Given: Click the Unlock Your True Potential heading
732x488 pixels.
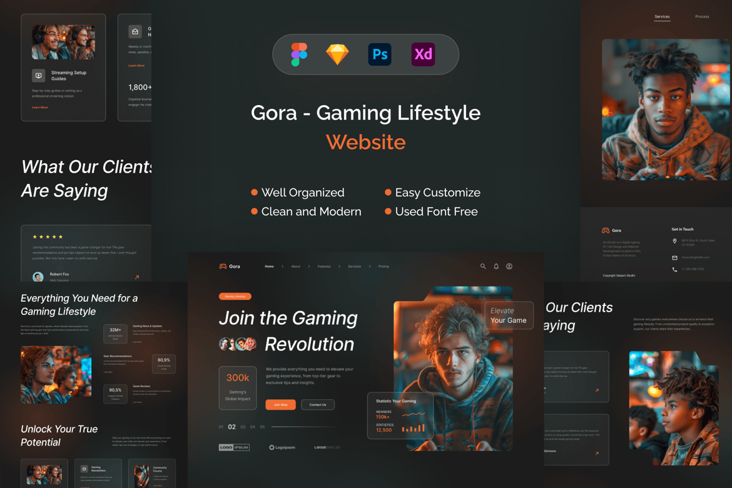Looking at the screenshot, I should coord(59,435).
